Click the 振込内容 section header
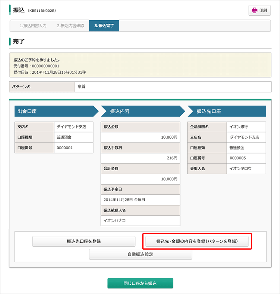 pos(143,111)
